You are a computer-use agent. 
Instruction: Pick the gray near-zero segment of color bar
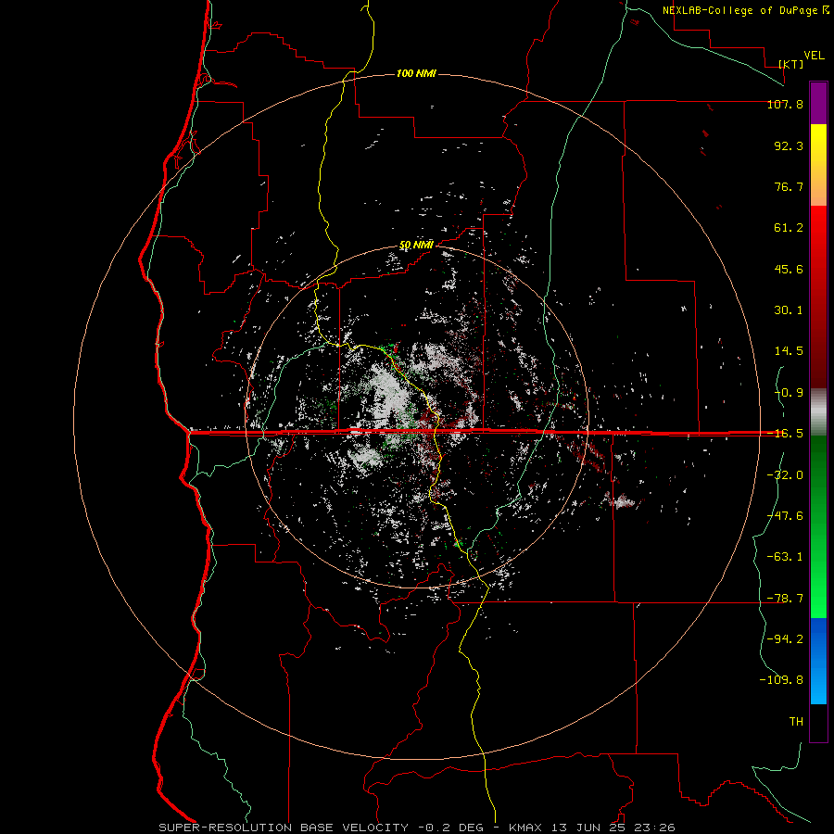pos(818,412)
